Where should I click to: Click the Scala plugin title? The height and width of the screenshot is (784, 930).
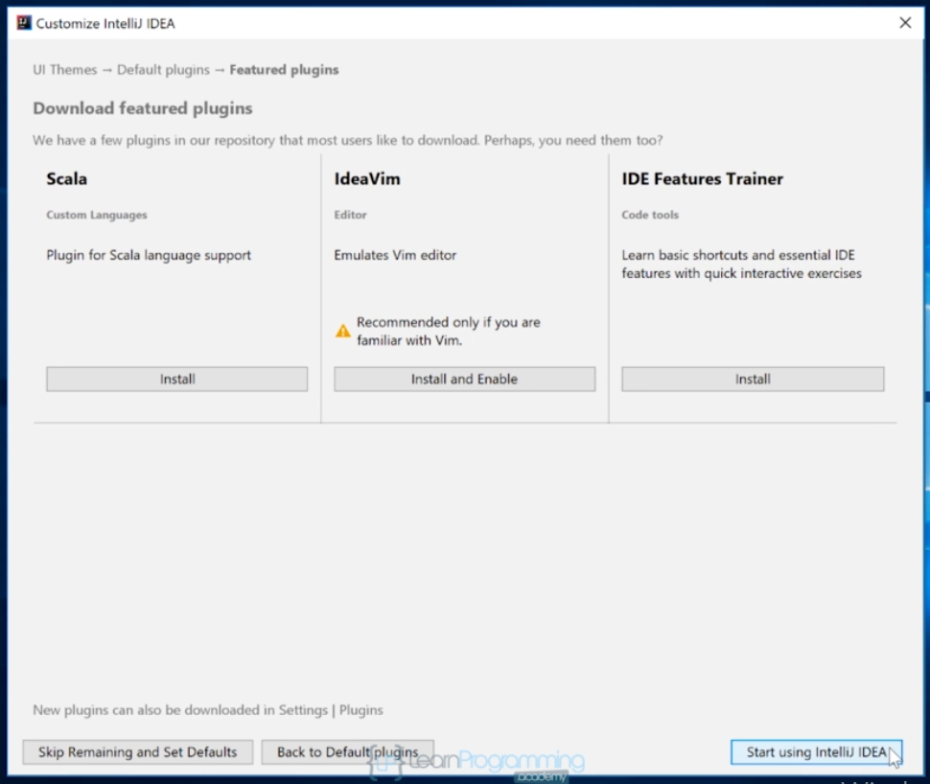tap(66, 178)
